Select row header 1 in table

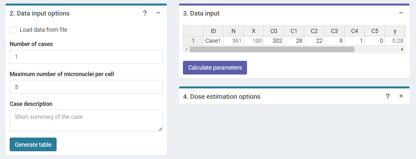193,41
